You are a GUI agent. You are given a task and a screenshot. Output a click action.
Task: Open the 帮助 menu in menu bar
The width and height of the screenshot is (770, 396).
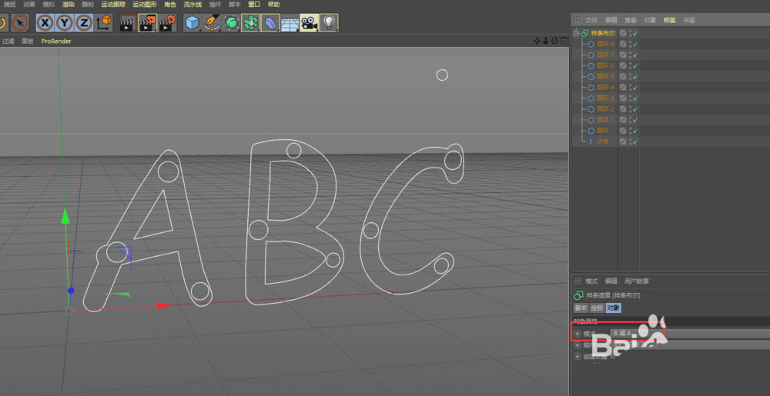[x=273, y=5]
